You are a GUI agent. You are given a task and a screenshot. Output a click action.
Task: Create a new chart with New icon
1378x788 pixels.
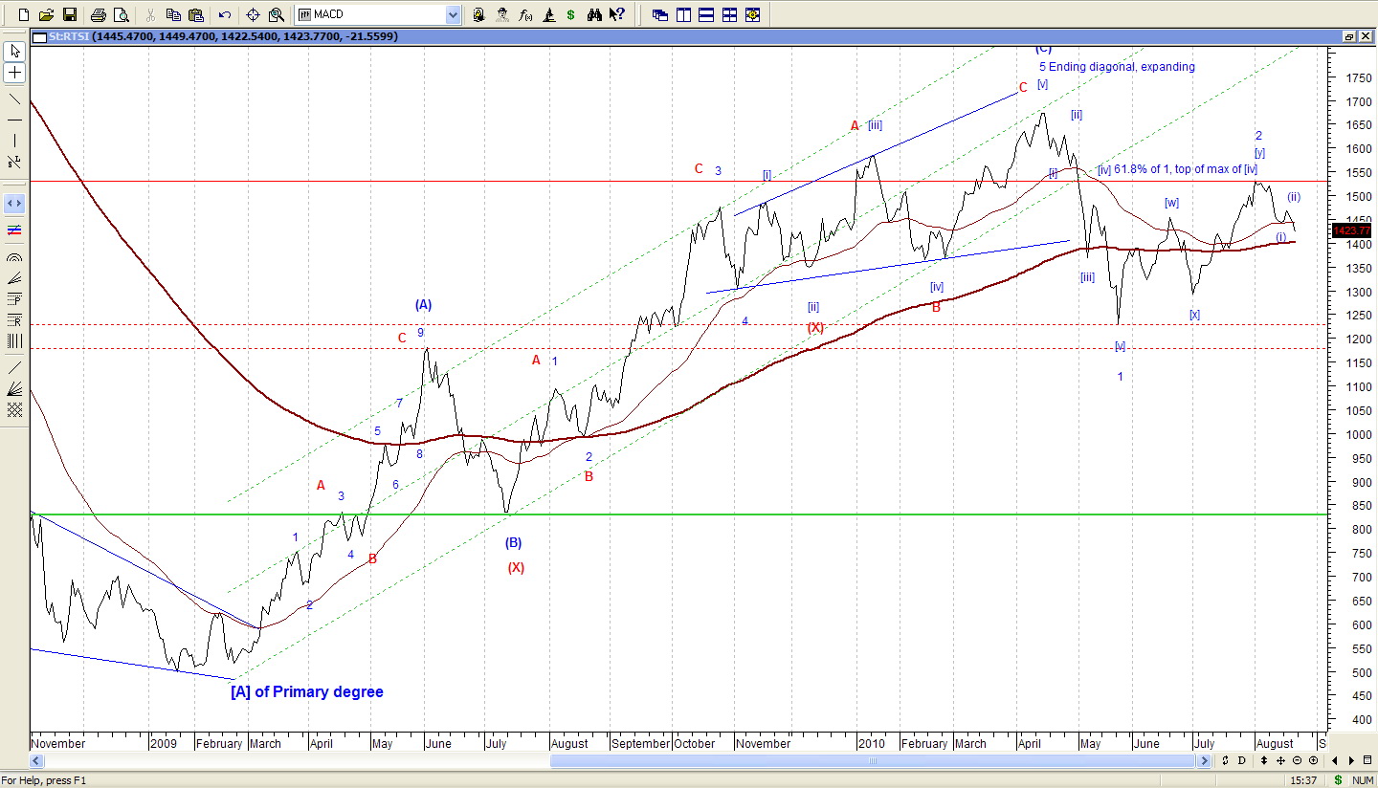pos(24,14)
